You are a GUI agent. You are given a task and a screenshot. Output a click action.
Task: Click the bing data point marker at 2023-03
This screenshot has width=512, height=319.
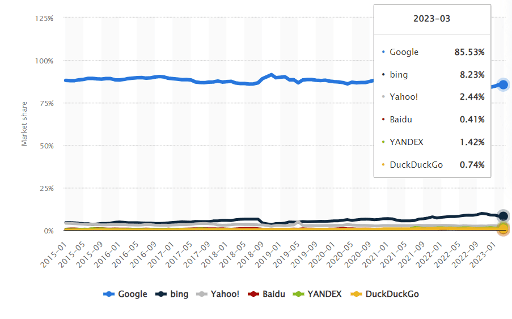(503, 216)
